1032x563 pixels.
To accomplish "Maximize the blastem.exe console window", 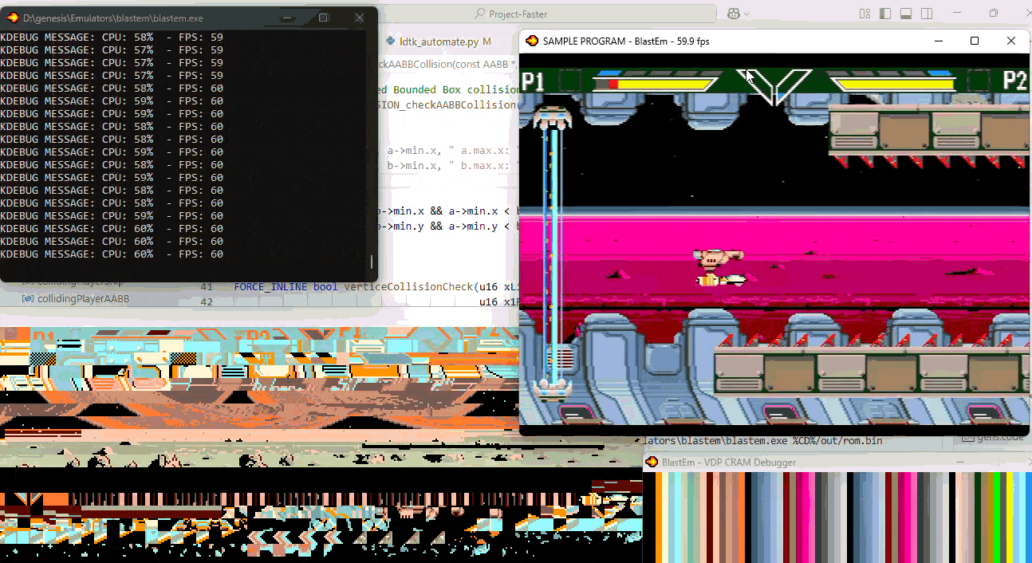I will 324,18.
